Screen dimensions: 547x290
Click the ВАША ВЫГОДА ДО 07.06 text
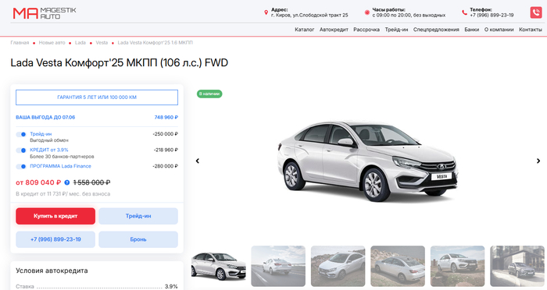45,117
